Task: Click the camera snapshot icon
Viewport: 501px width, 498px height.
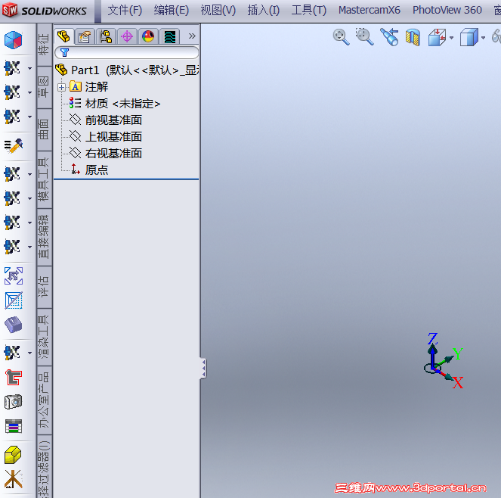Action: pos(13,401)
